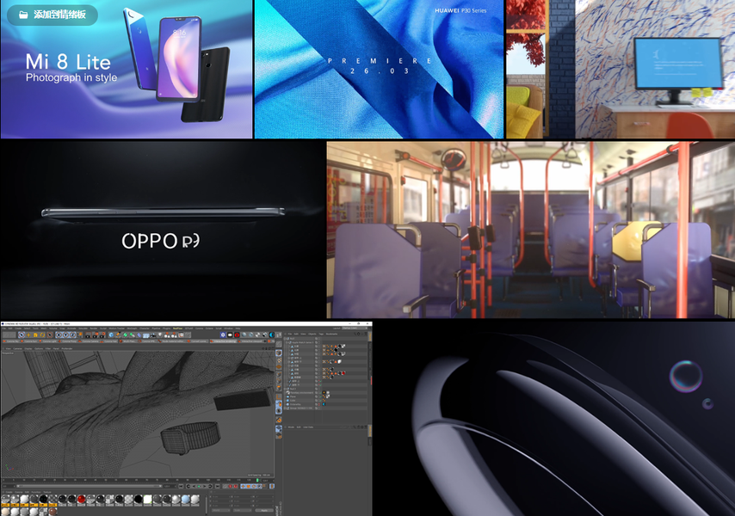Open the blue gear render settings icon
735x516 pixels.
coord(223,335)
